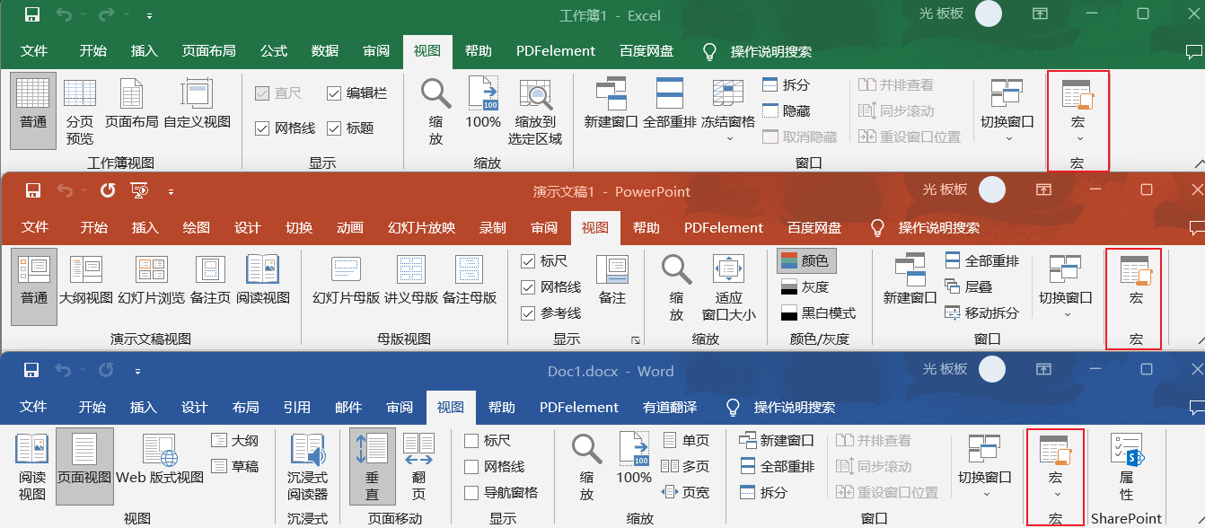Screen dimensions: 1205x528
Task: Open Word's 有道翻译 tab
Action: (670, 407)
